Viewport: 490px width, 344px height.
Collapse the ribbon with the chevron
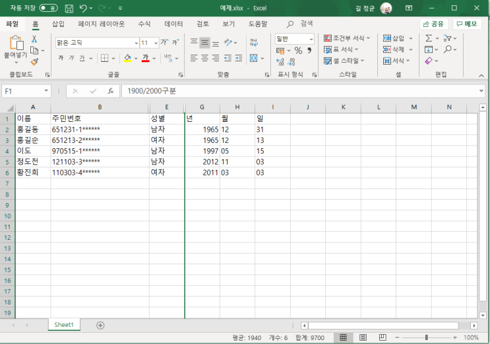(481, 76)
